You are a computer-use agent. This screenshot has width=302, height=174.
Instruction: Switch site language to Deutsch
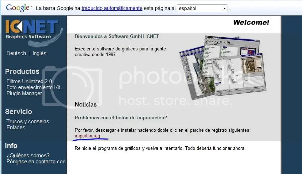(16, 53)
